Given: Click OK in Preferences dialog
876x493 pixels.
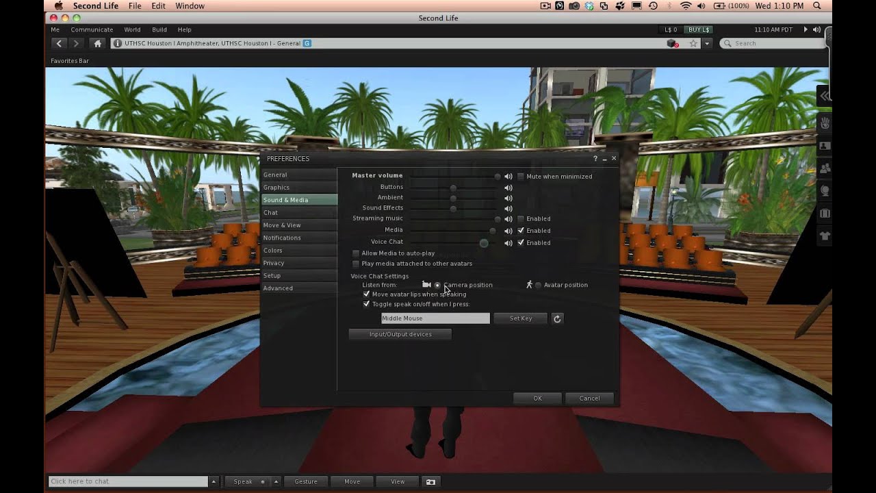Looking at the screenshot, I should click(x=537, y=399).
